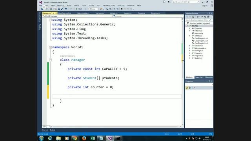
Task: Collapse the class Manager block
Action: click(51, 60)
